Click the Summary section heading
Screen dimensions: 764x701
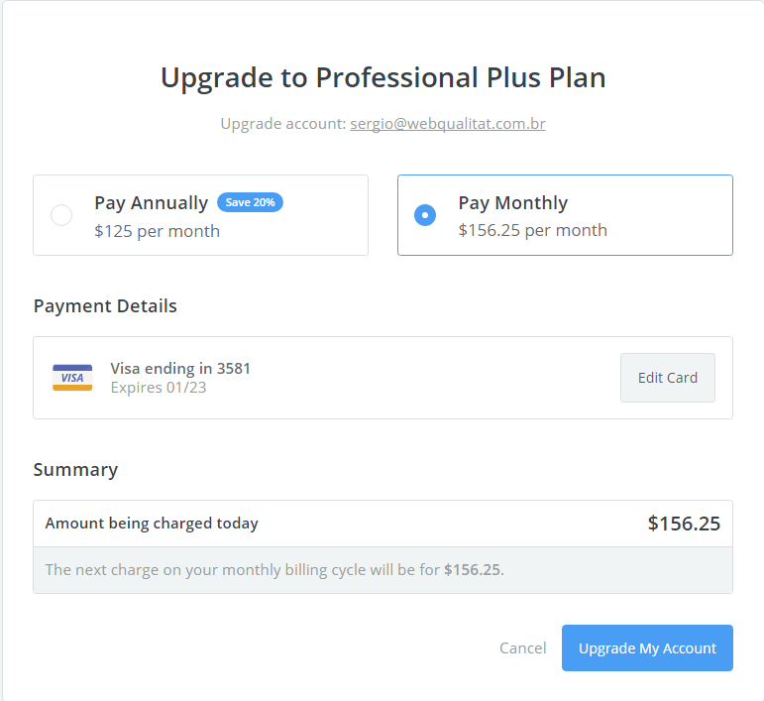pyautogui.click(x=75, y=469)
